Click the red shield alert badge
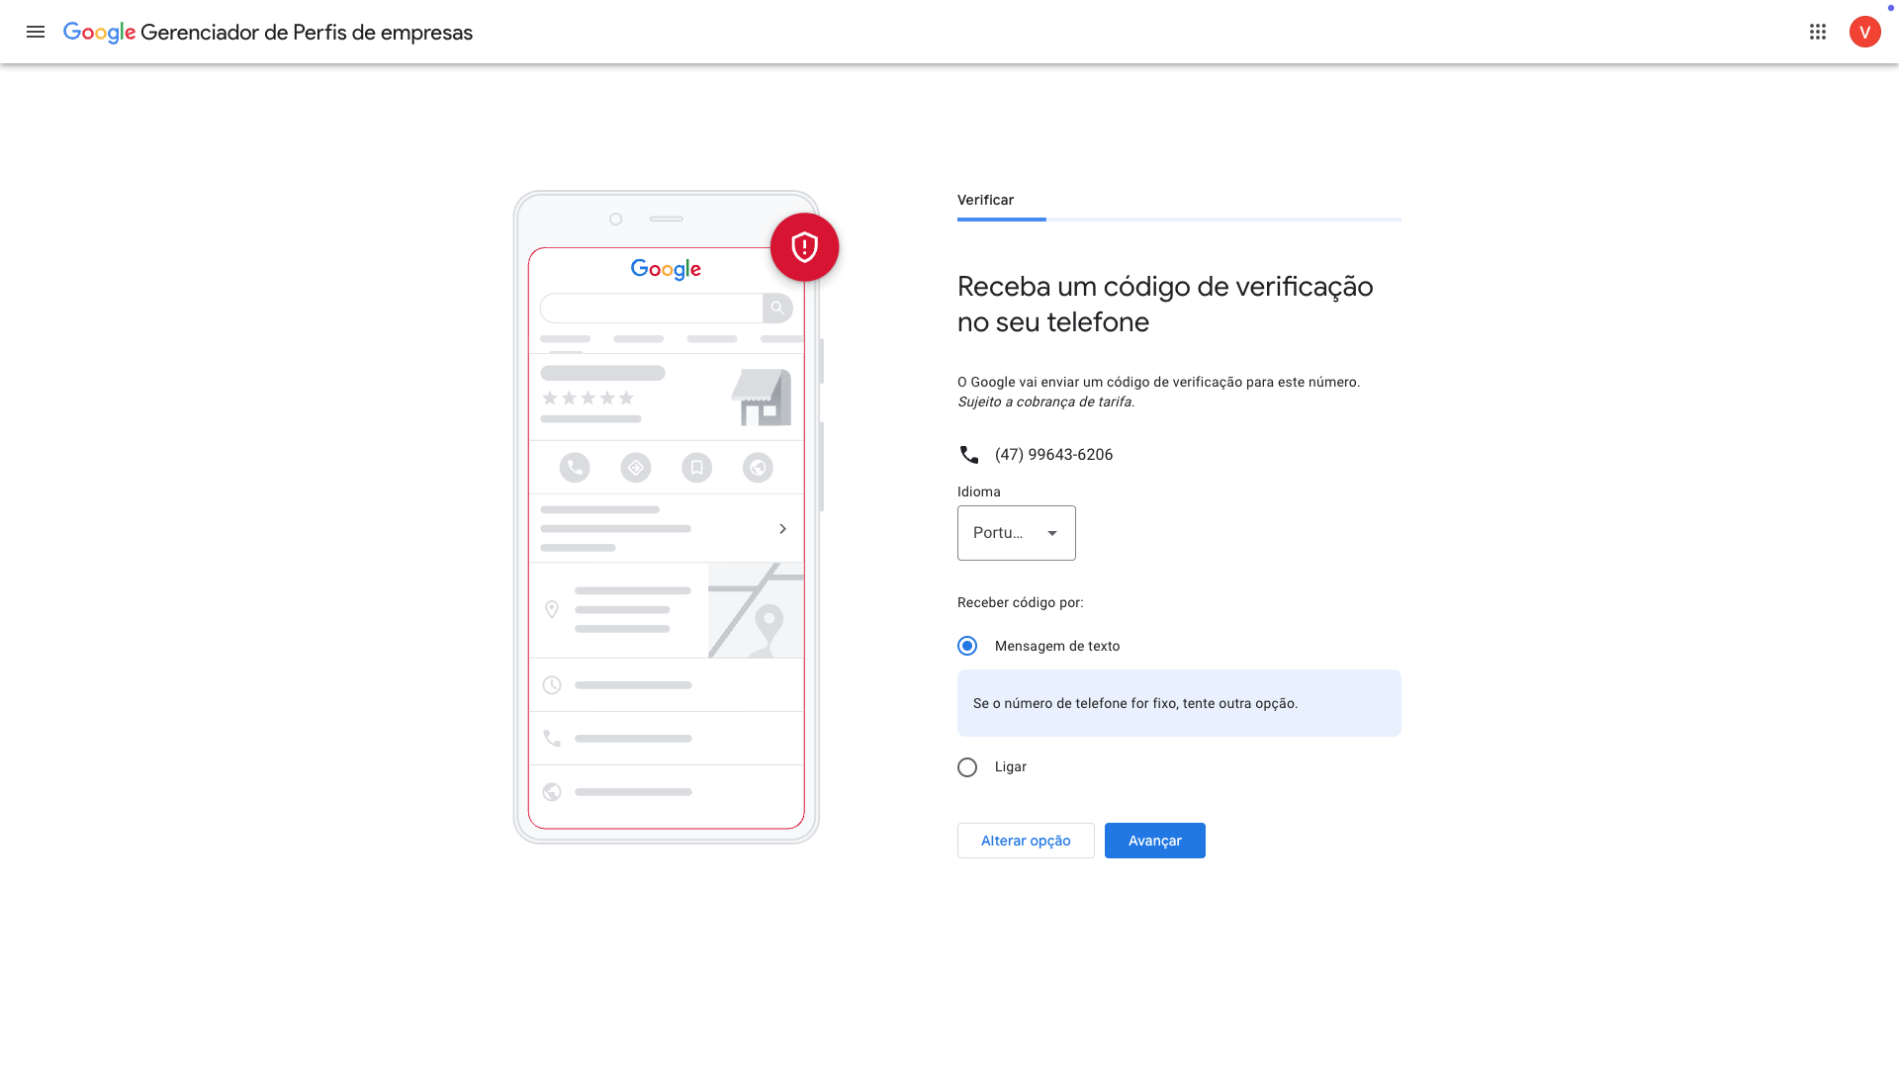Viewport: 1899px width, 1068px height. point(804,247)
